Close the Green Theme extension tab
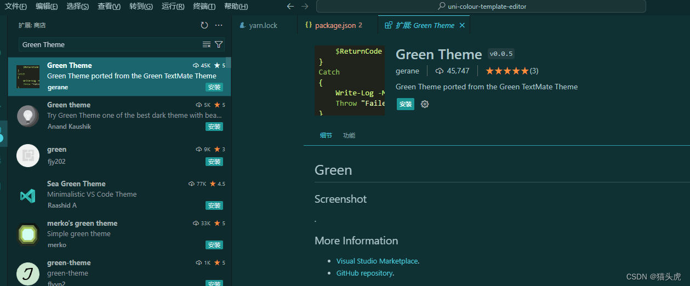The height and width of the screenshot is (286, 690). pos(462,25)
